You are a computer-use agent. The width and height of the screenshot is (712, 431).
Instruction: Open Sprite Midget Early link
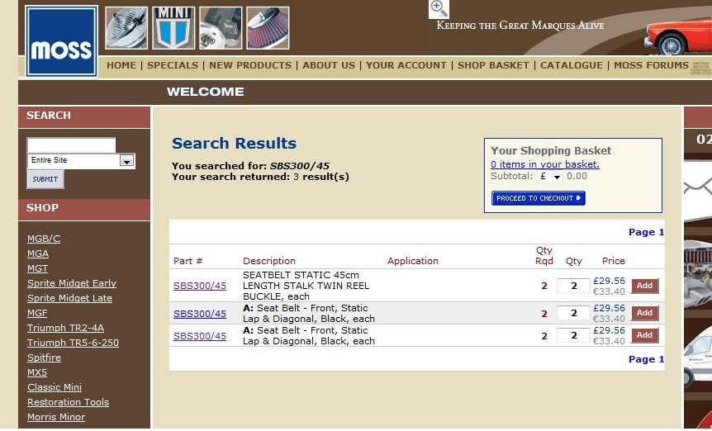(72, 283)
